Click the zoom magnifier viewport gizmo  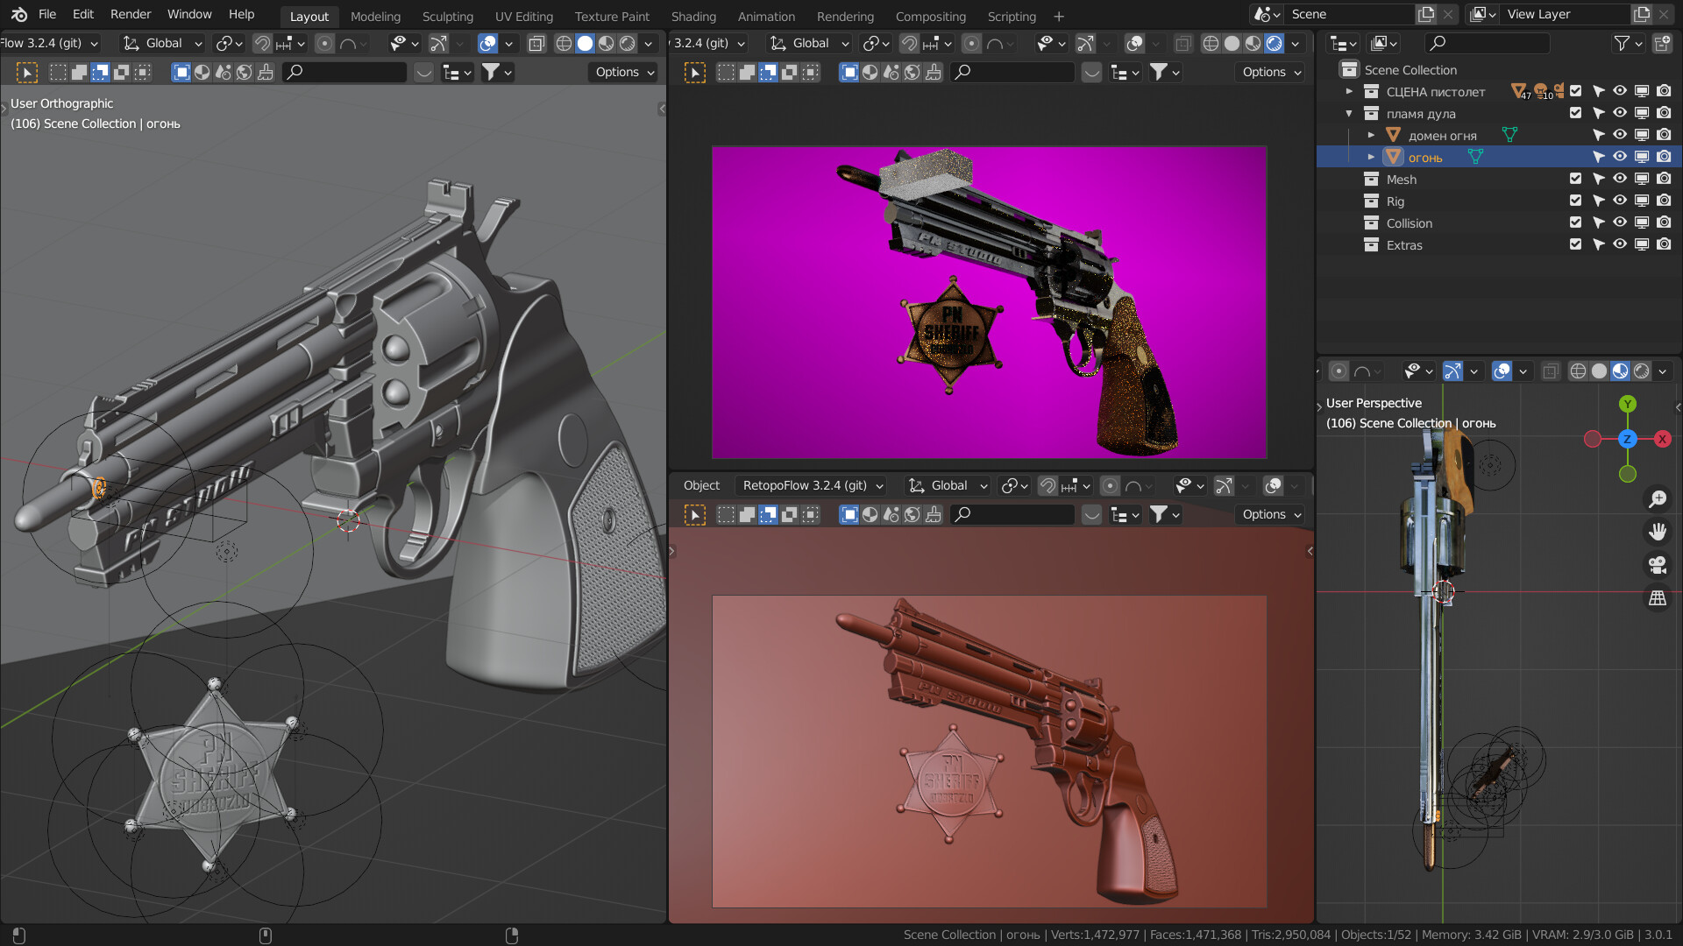[1657, 499]
